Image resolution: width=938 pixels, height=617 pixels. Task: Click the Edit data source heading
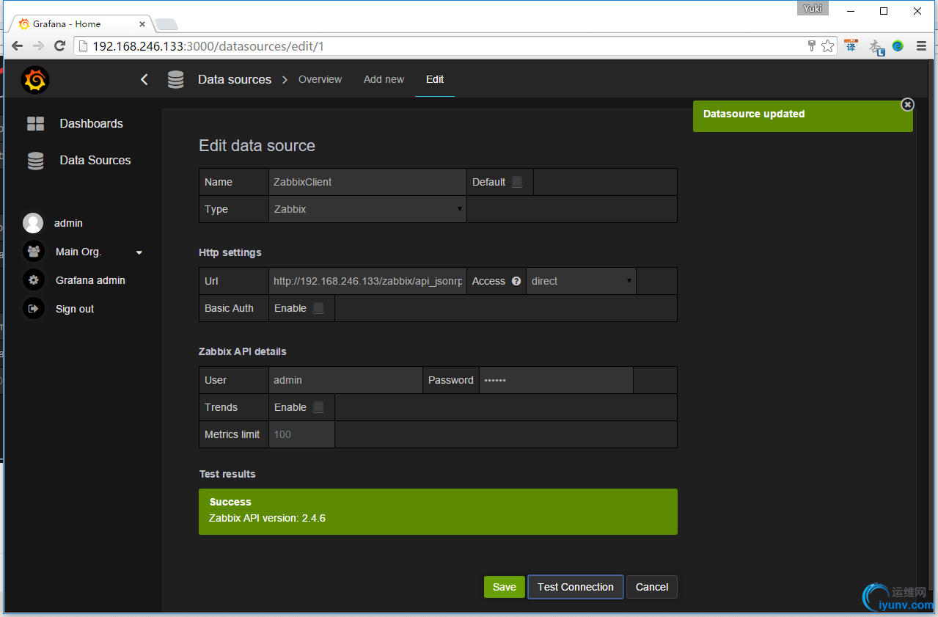(x=257, y=145)
